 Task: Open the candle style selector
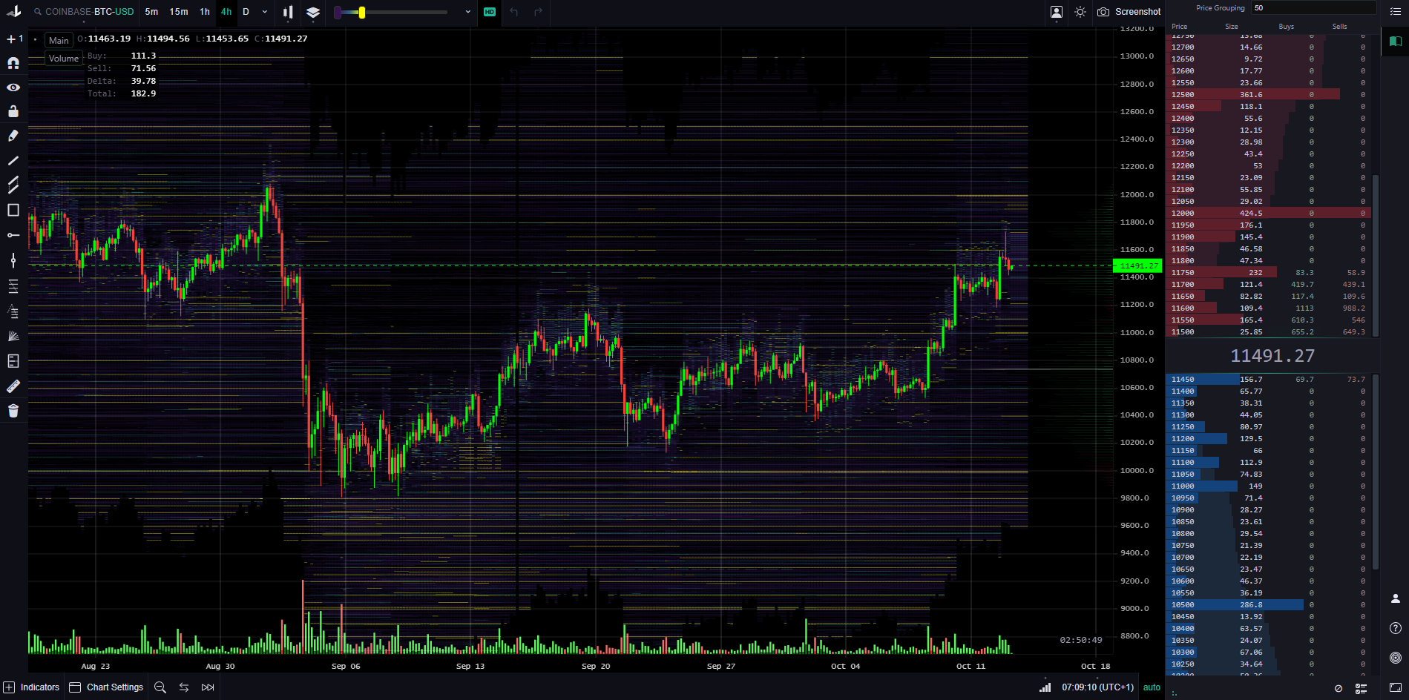288,13
